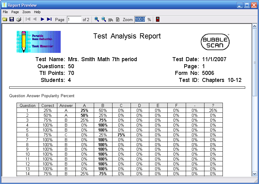
Task: Click the B column header
Action: [x=103, y=105]
